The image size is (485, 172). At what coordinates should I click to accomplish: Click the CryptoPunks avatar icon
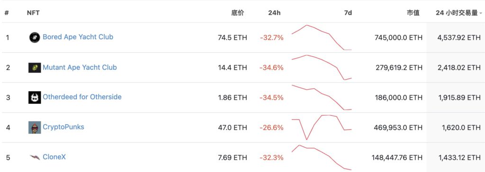[34, 127]
